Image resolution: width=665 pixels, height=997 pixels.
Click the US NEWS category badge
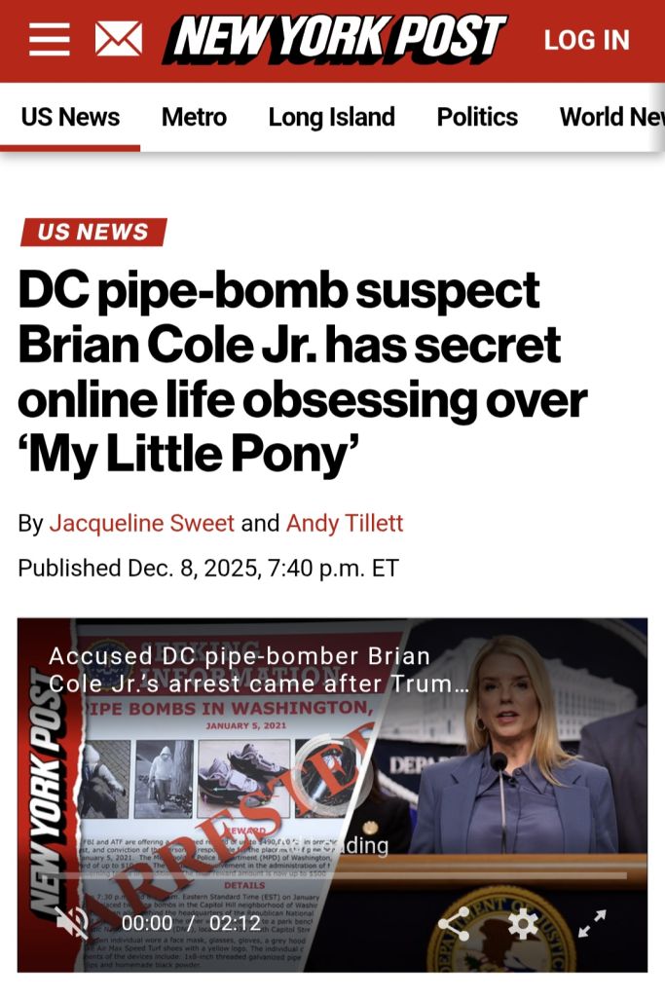pyautogui.click(x=93, y=232)
